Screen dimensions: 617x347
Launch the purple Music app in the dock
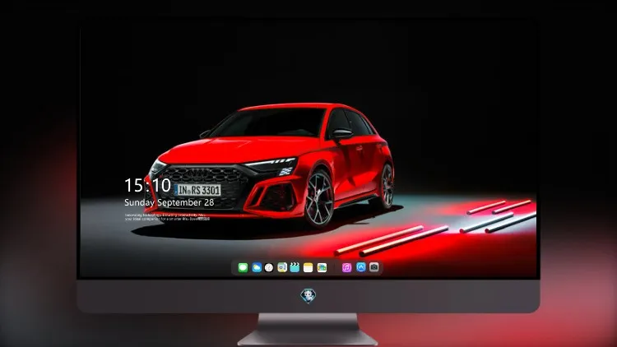point(346,267)
